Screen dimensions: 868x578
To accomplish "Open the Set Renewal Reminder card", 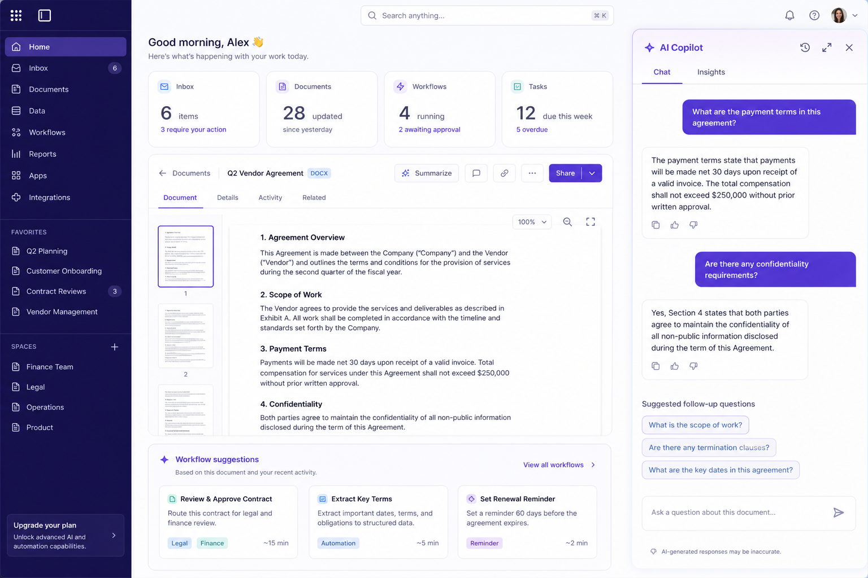I will (x=527, y=522).
